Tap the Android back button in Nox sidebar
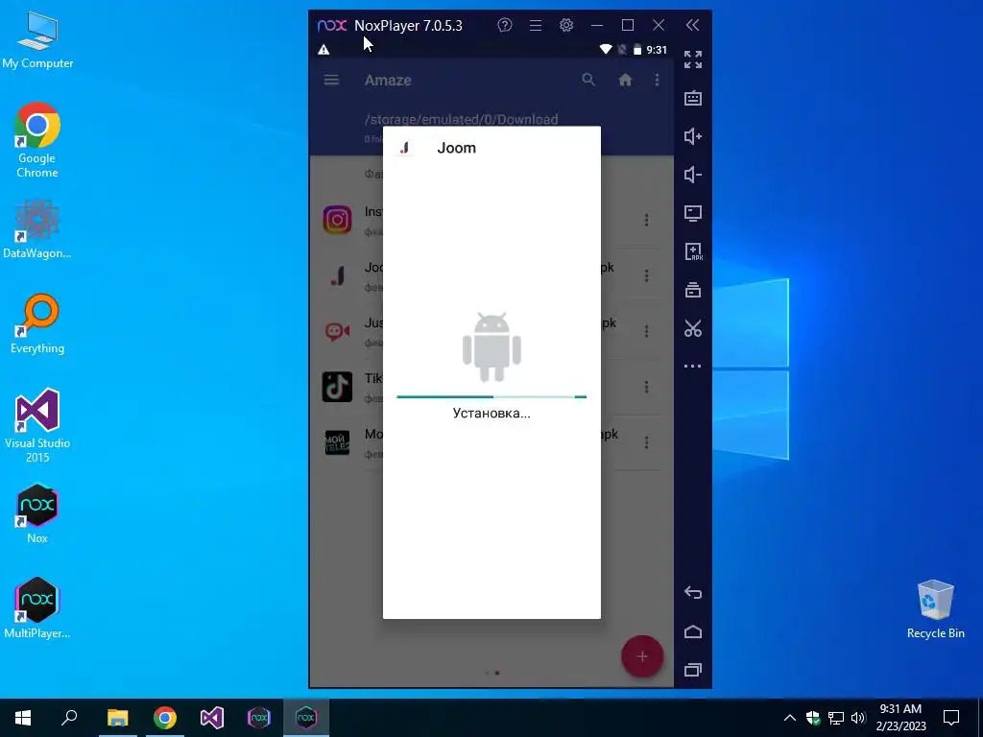Viewport: 983px width, 737px height. pos(693,593)
